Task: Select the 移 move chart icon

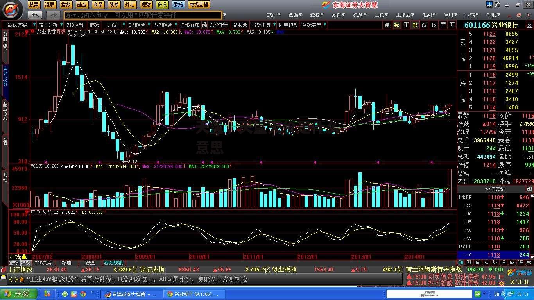Action: pos(434,25)
